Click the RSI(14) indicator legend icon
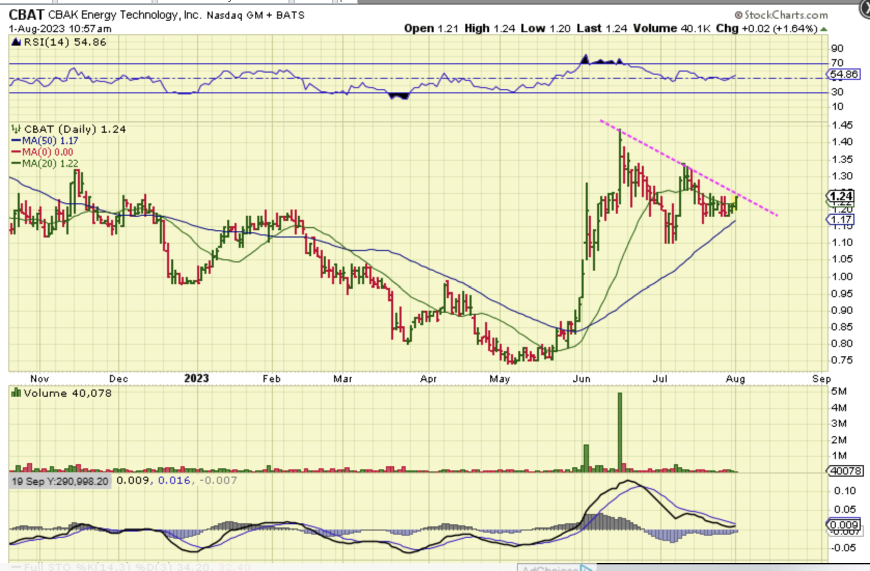Image resolution: width=870 pixels, height=571 pixels. pyautogui.click(x=16, y=42)
